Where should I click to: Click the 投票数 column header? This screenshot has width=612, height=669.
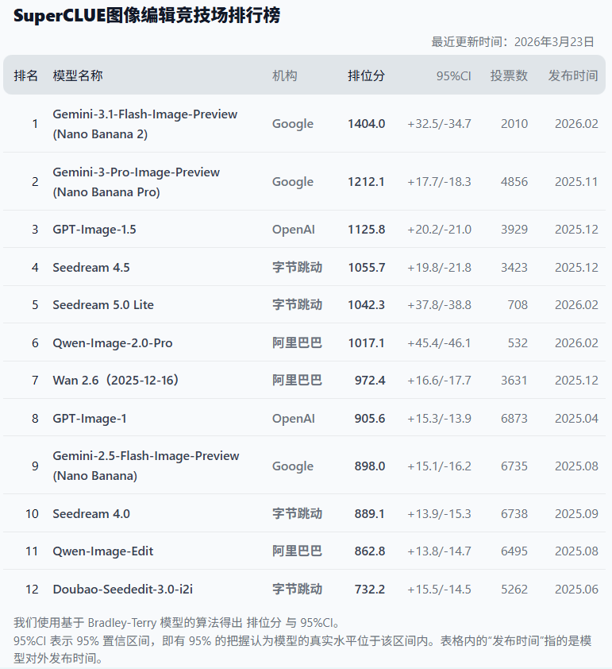[509, 75]
